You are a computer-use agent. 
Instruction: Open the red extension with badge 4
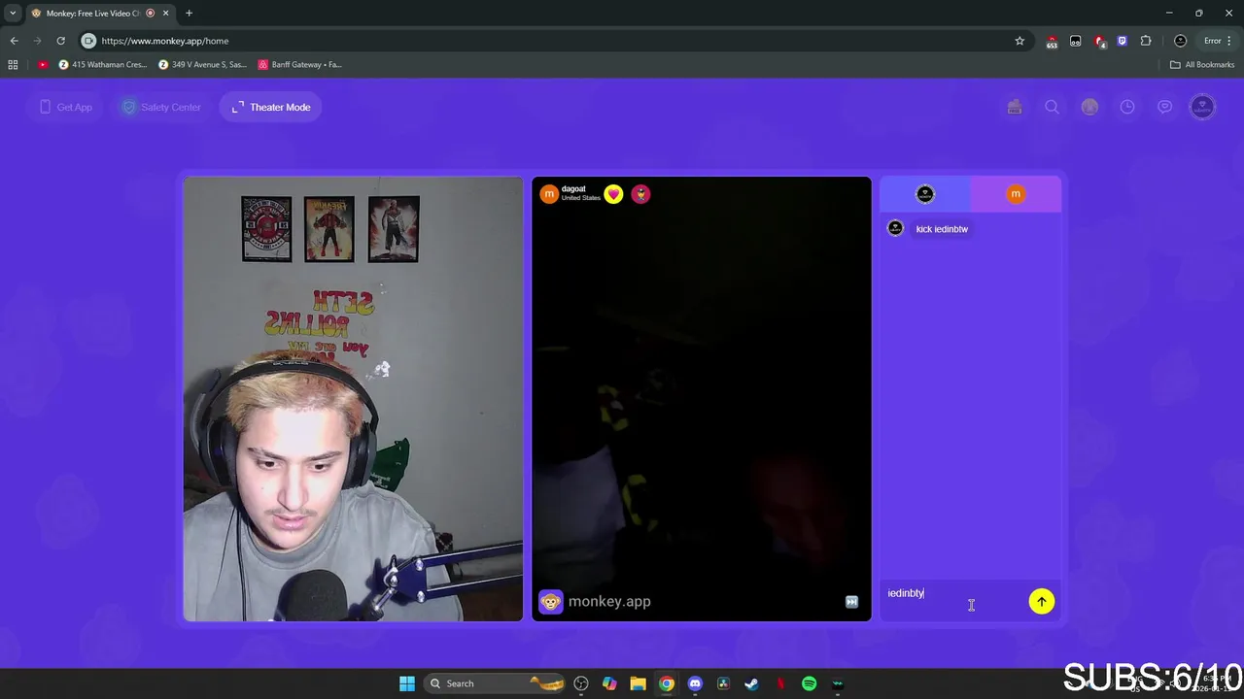click(x=1099, y=41)
